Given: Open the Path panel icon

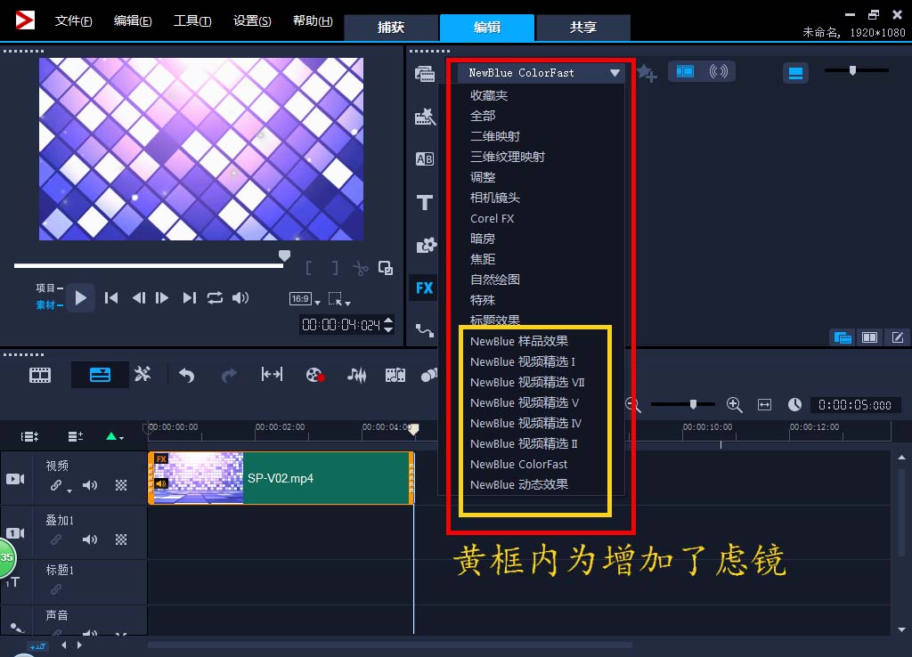Looking at the screenshot, I should (425, 330).
